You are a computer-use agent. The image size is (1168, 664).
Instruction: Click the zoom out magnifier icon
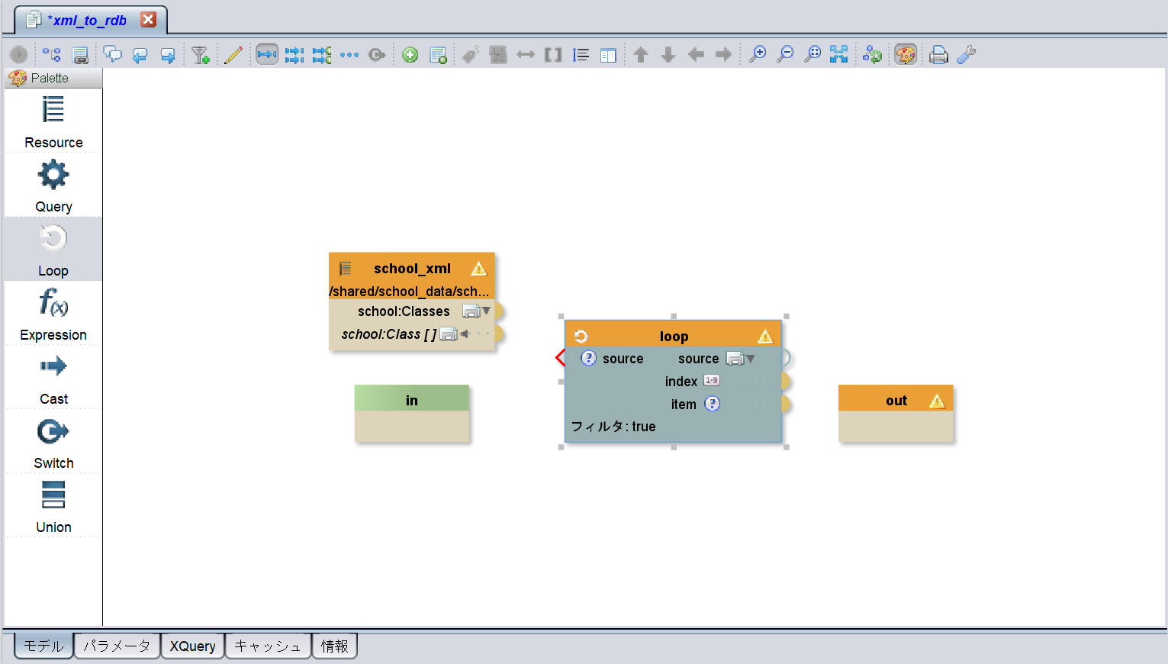[x=785, y=55]
